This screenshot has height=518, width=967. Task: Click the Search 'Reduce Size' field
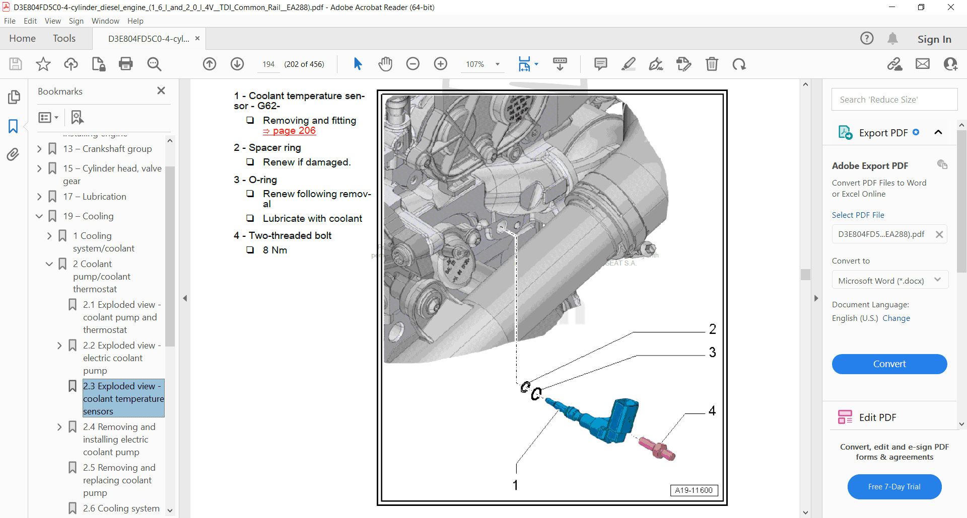pos(894,100)
